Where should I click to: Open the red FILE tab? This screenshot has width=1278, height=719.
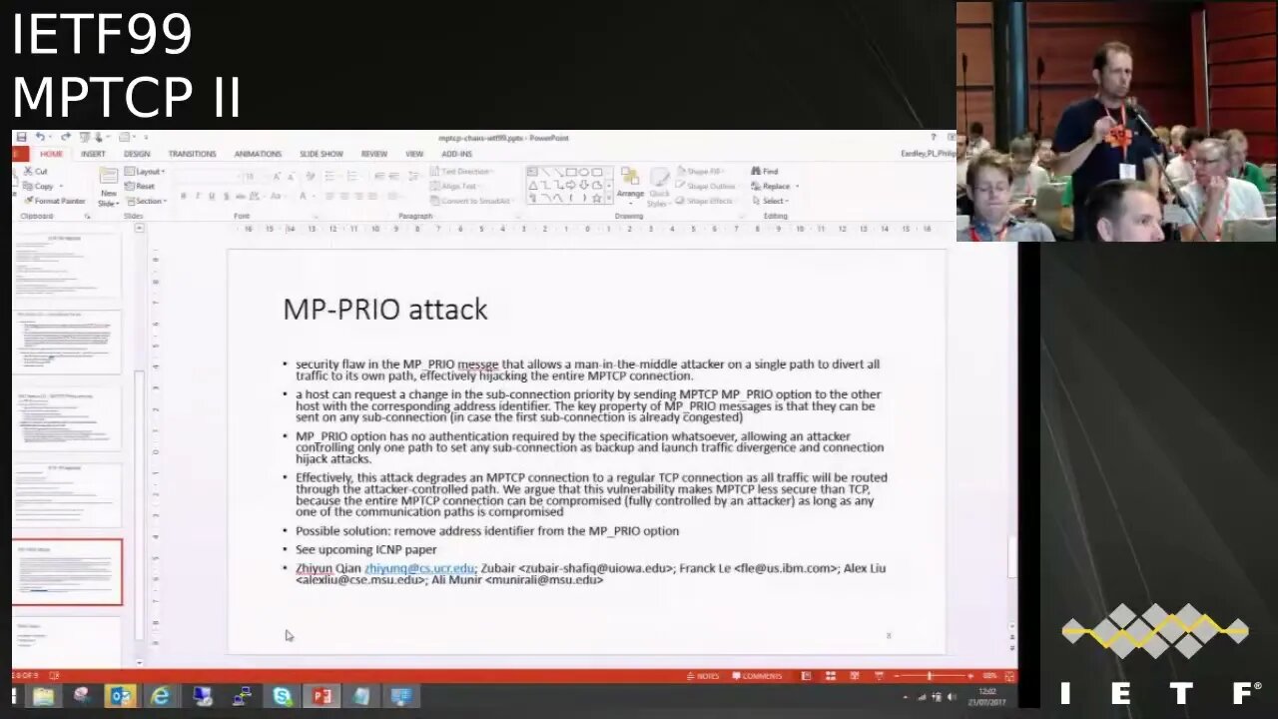(20, 154)
